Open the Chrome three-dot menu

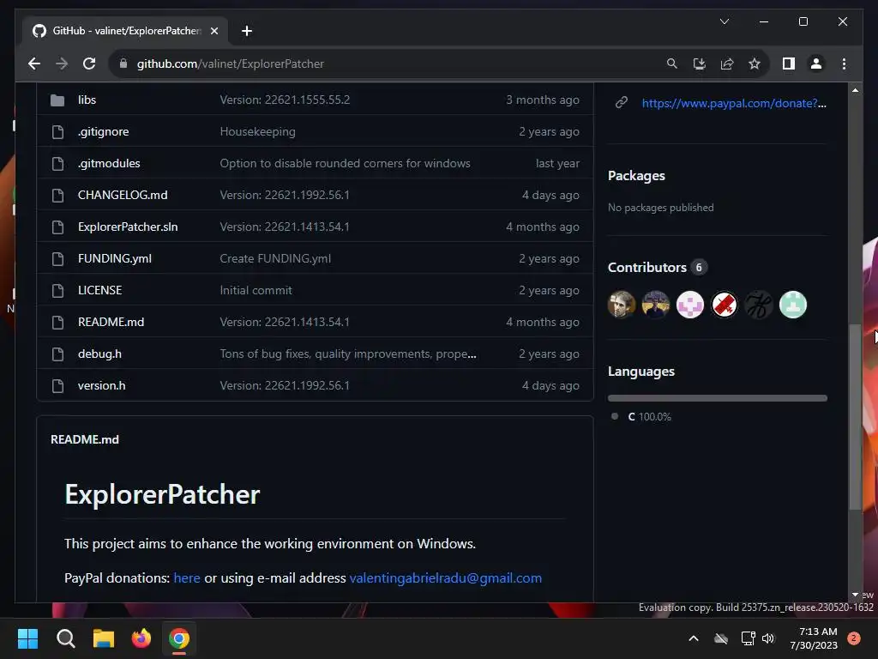(x=844, y=63)
